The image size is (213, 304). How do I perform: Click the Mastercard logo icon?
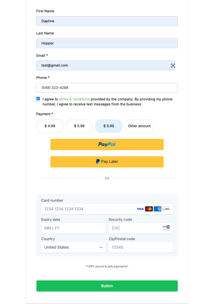149,209
